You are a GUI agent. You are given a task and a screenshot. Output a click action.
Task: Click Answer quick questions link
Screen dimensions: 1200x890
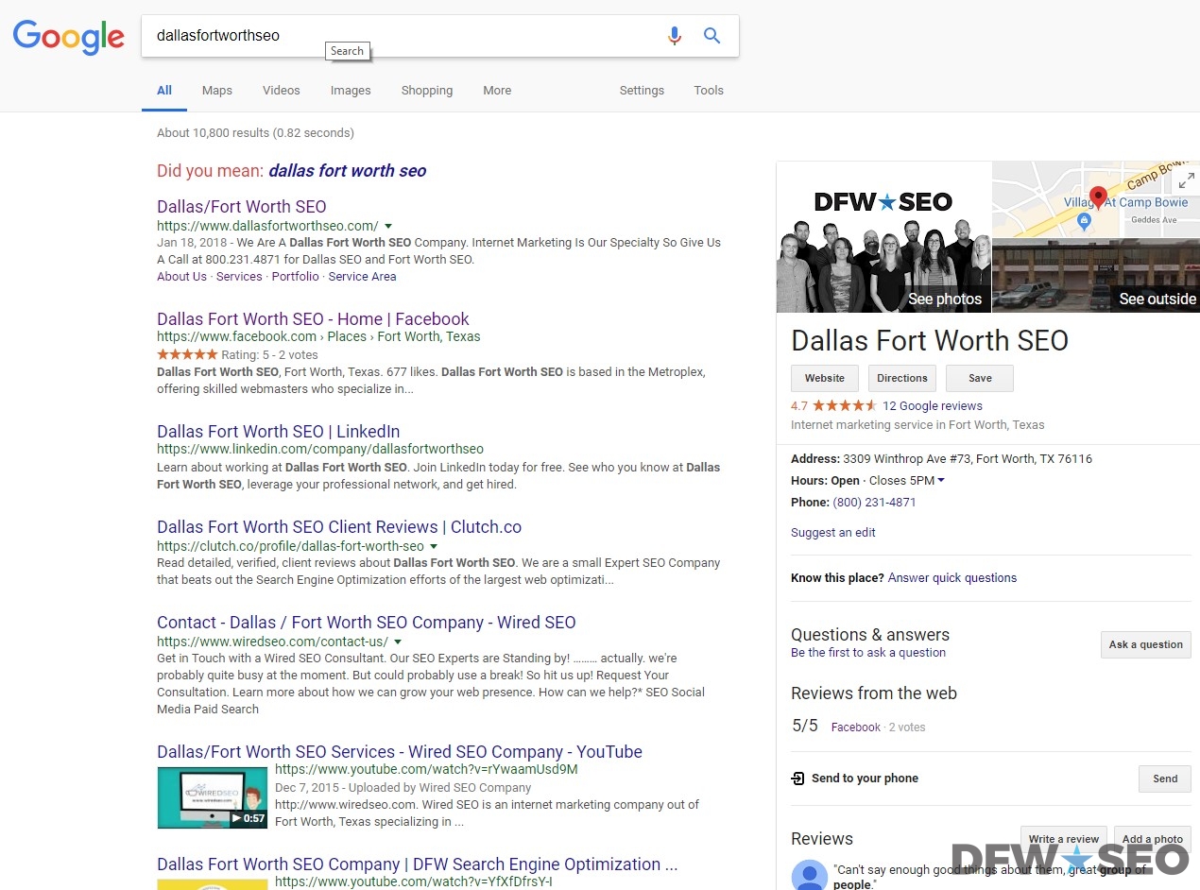(952, 578)
